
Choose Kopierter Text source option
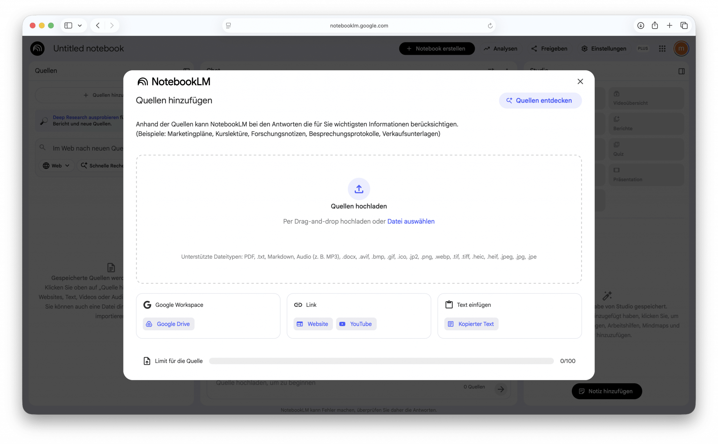point(471,324)
